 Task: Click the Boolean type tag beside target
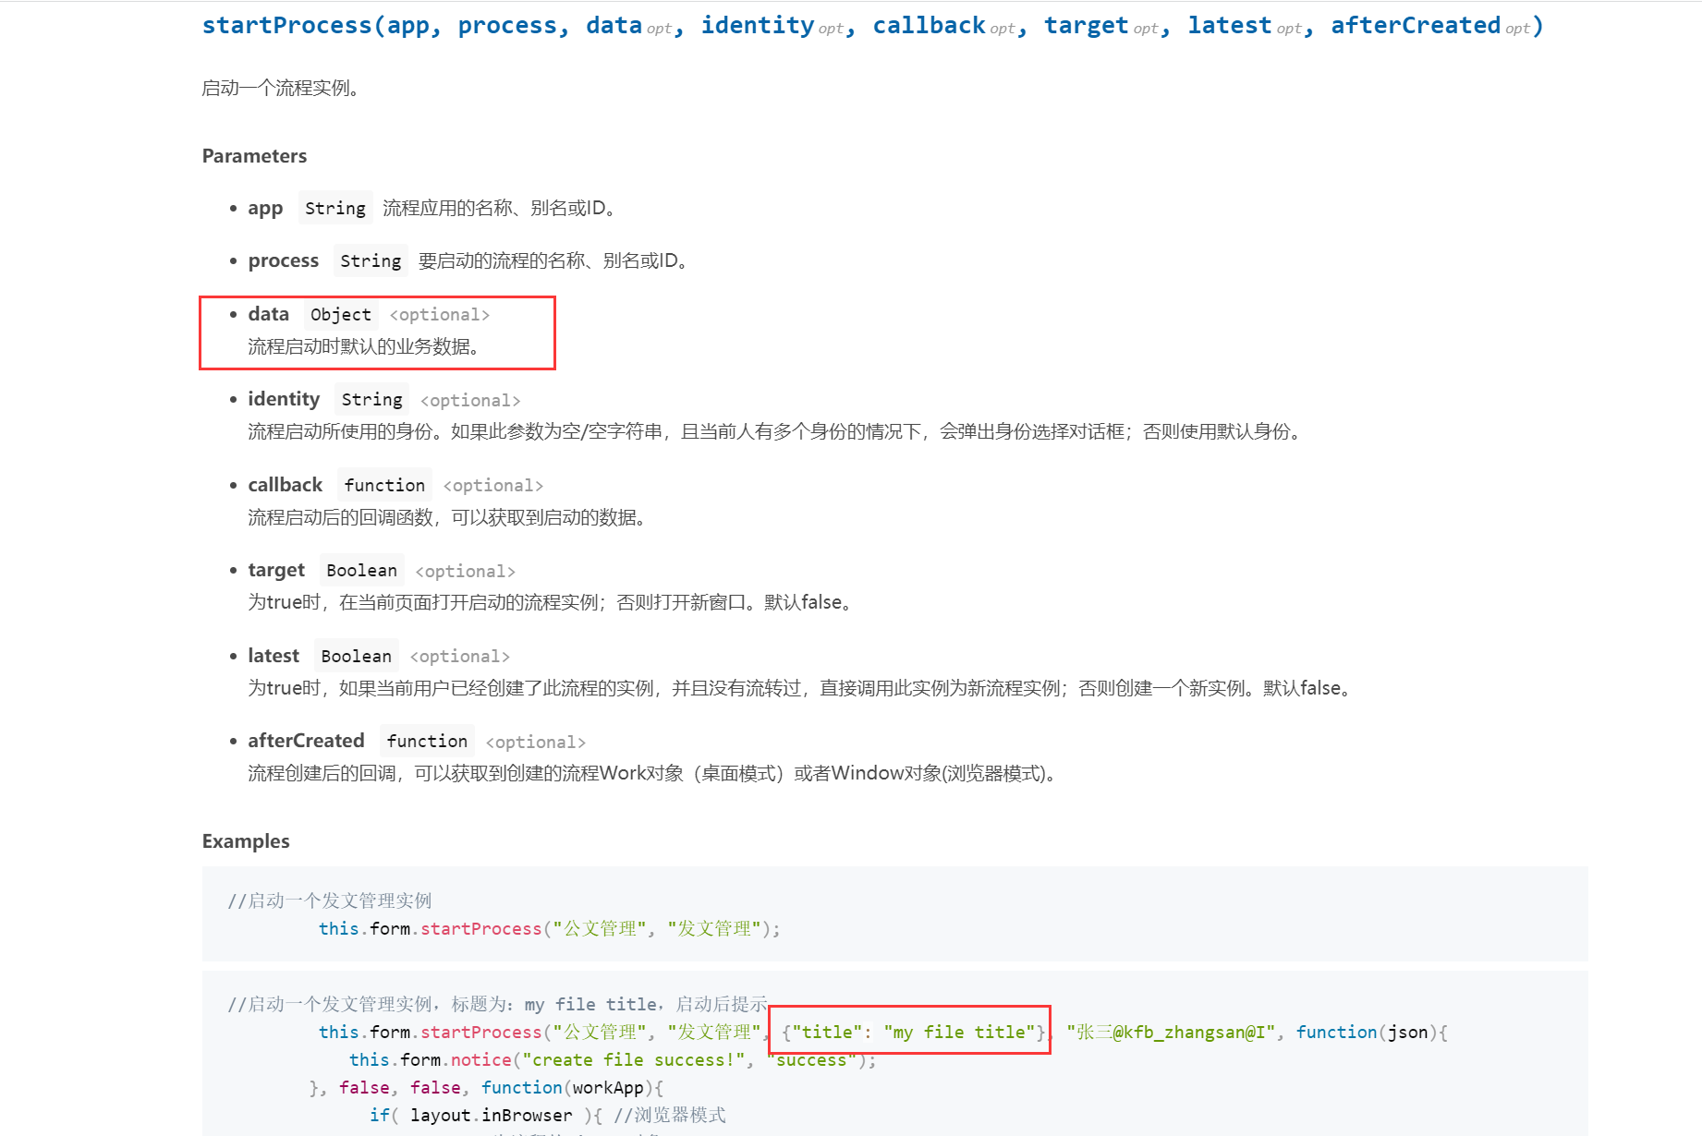tap(361, 571)
